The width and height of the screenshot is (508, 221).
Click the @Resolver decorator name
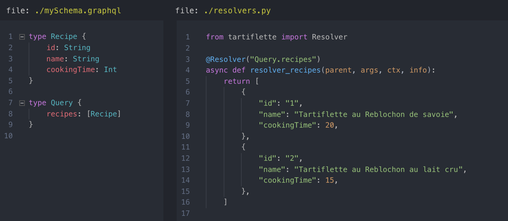(226, 59)
